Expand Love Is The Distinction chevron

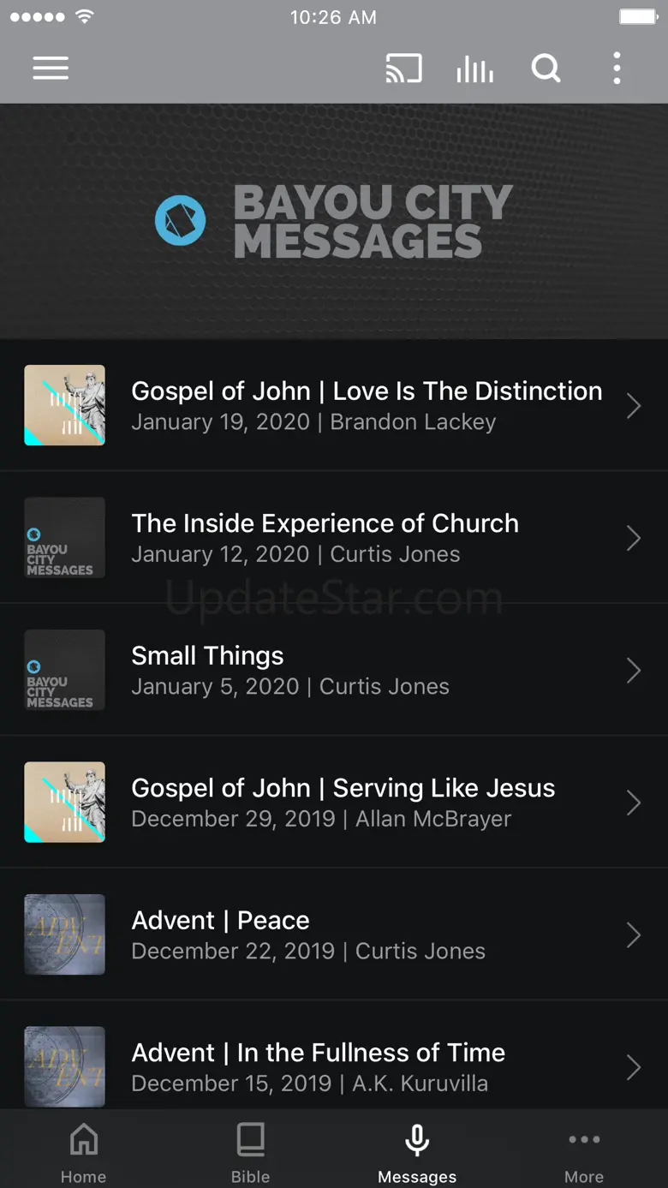(634, 406)
